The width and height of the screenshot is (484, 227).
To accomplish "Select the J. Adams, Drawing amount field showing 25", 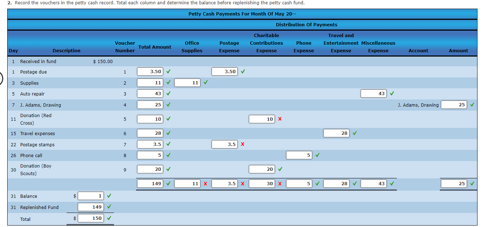I will pyautogui.click(x=454, y=104).
